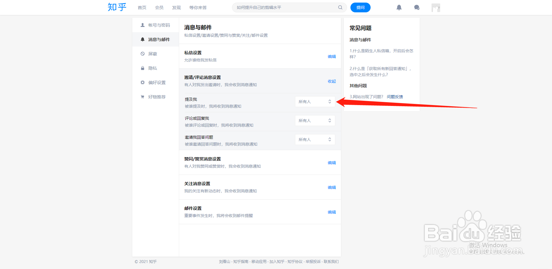Open the notification bell icon
Viewport: 552px width, 269px height.
tap(399, 7)
